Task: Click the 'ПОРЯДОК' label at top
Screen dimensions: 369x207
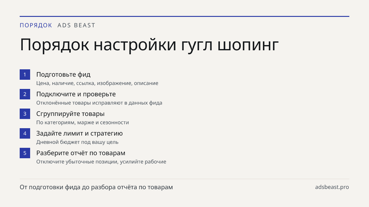Action: tap(36, 25)
